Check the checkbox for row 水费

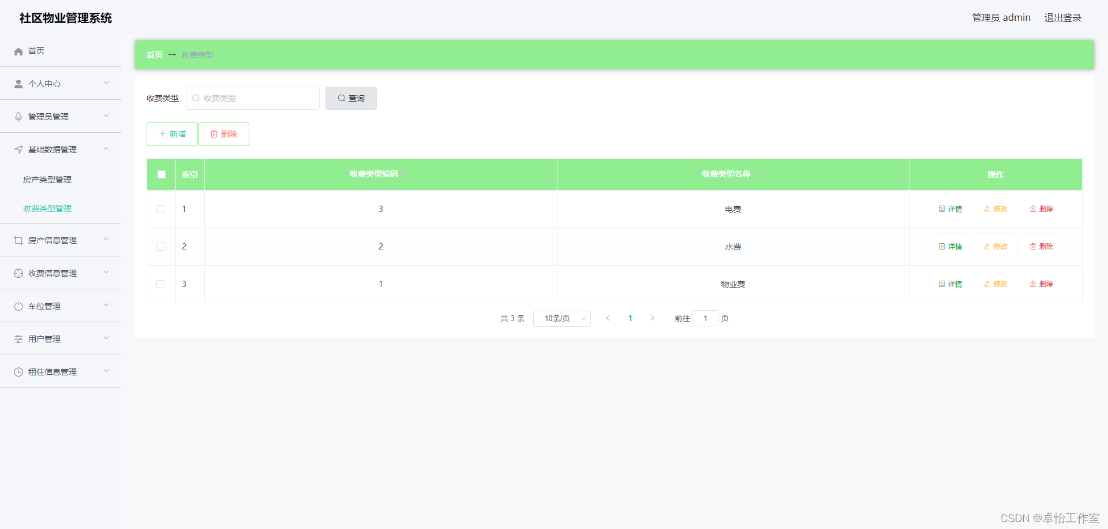160,247
